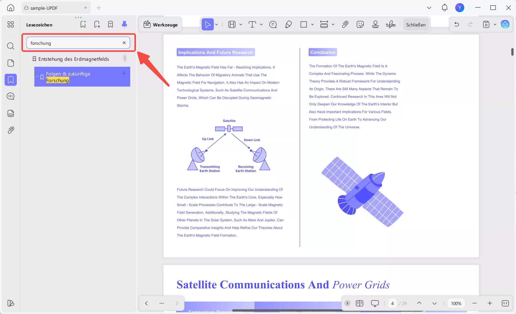
Task: Switch to the sample-UPDF tab
Action: pos(44,8)
